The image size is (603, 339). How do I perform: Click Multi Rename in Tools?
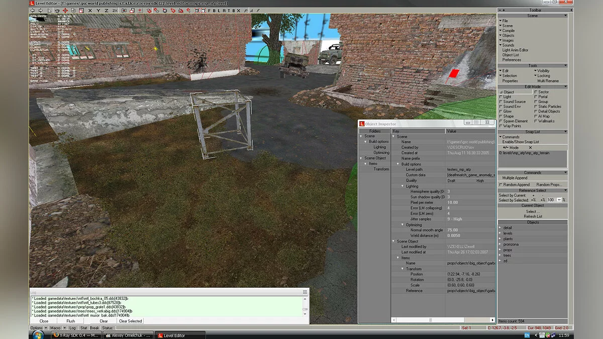pyautogui.click(x=548, y=81)
